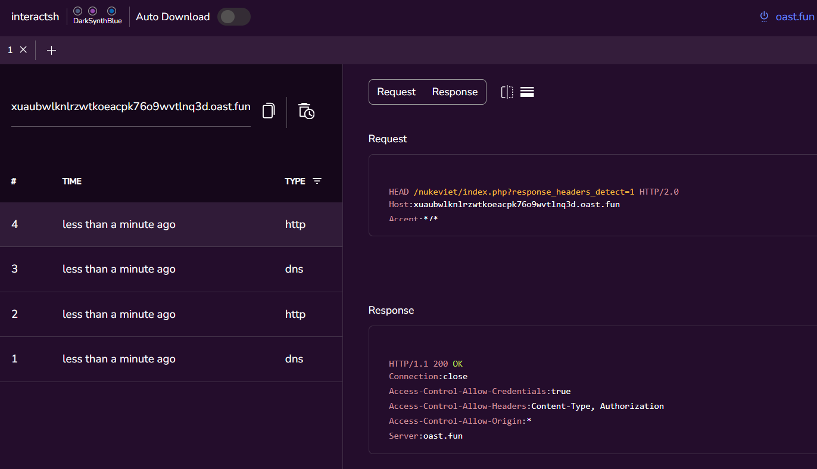The image size is (817, 469).
Task: Add a new tab with plus icon
Action: pyautogui.click(x=52, y=51)
